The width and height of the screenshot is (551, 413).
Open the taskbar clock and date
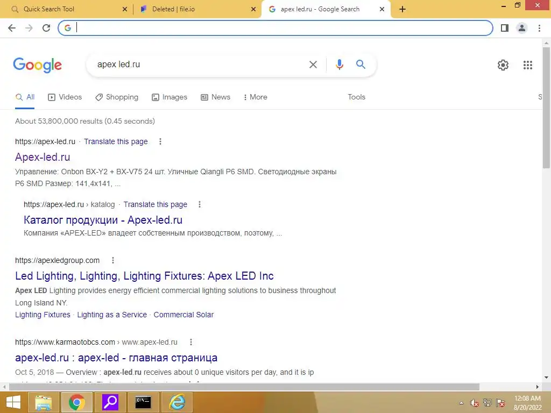(527, 403)
